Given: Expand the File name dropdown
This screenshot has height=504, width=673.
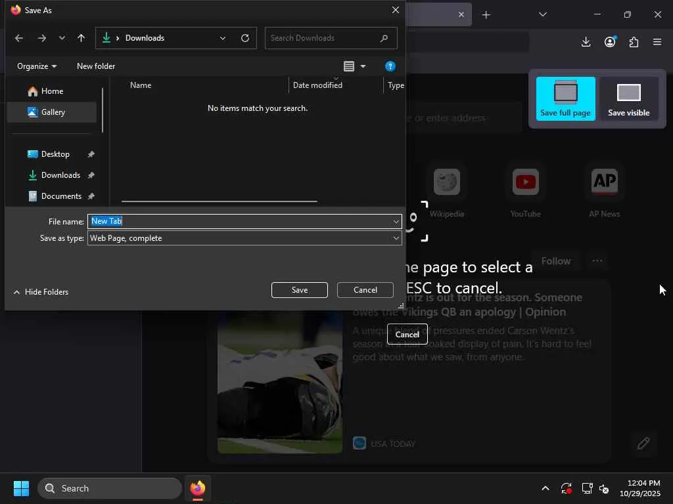Looking at the screenshot, I should tap(396, 222).
